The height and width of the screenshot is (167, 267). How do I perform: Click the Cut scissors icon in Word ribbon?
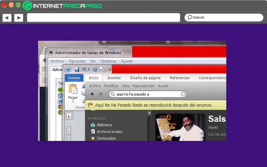83,86
